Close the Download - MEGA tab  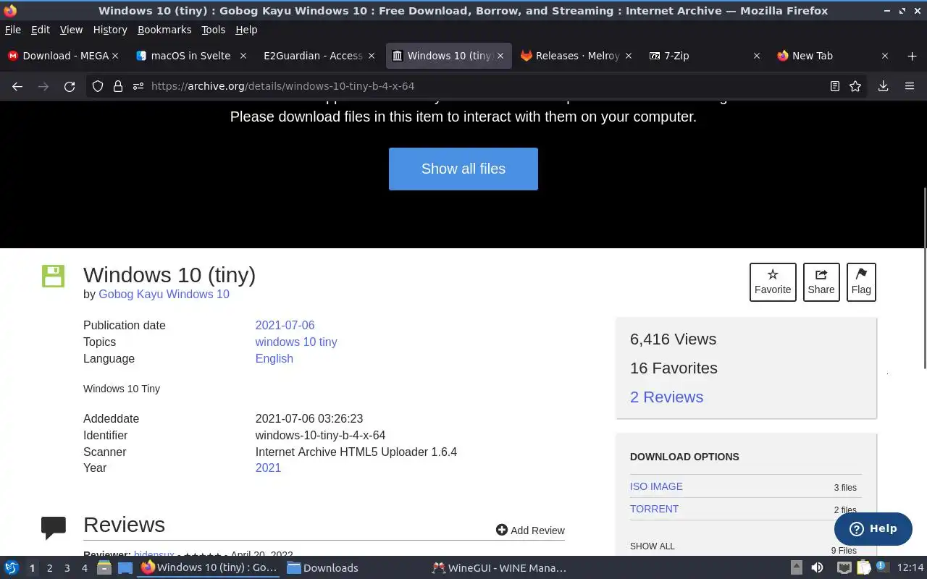point(114,56)
